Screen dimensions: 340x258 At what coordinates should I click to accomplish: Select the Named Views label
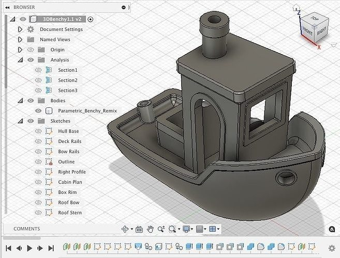[x=55, y=40]
